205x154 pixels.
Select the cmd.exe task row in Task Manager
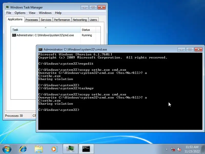(56, 35)
